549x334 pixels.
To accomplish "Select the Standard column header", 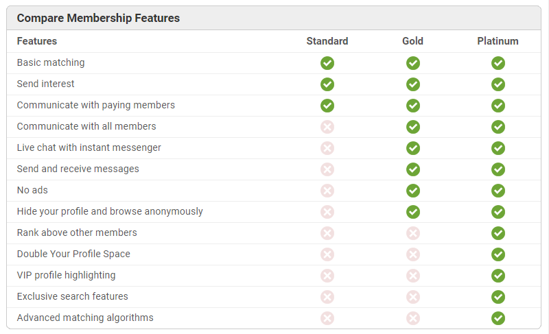I will [327, 41].
